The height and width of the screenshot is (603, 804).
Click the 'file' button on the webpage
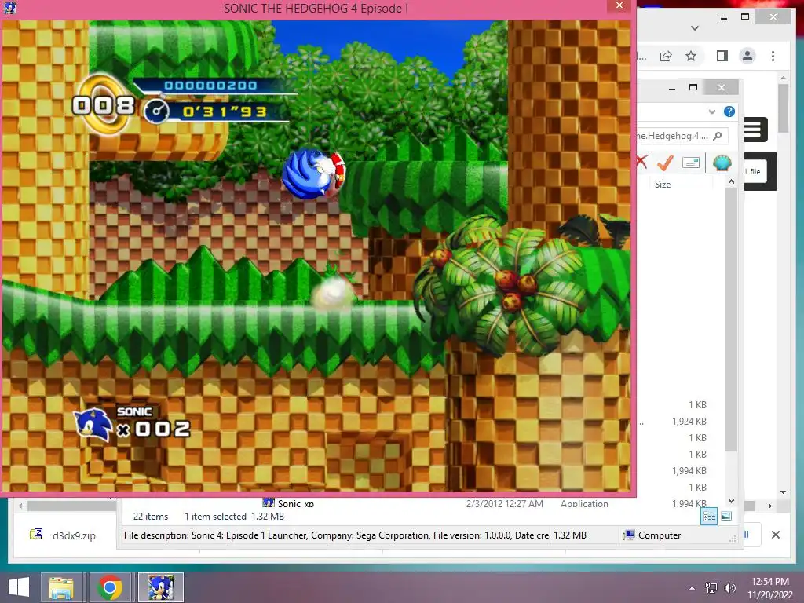755,172
